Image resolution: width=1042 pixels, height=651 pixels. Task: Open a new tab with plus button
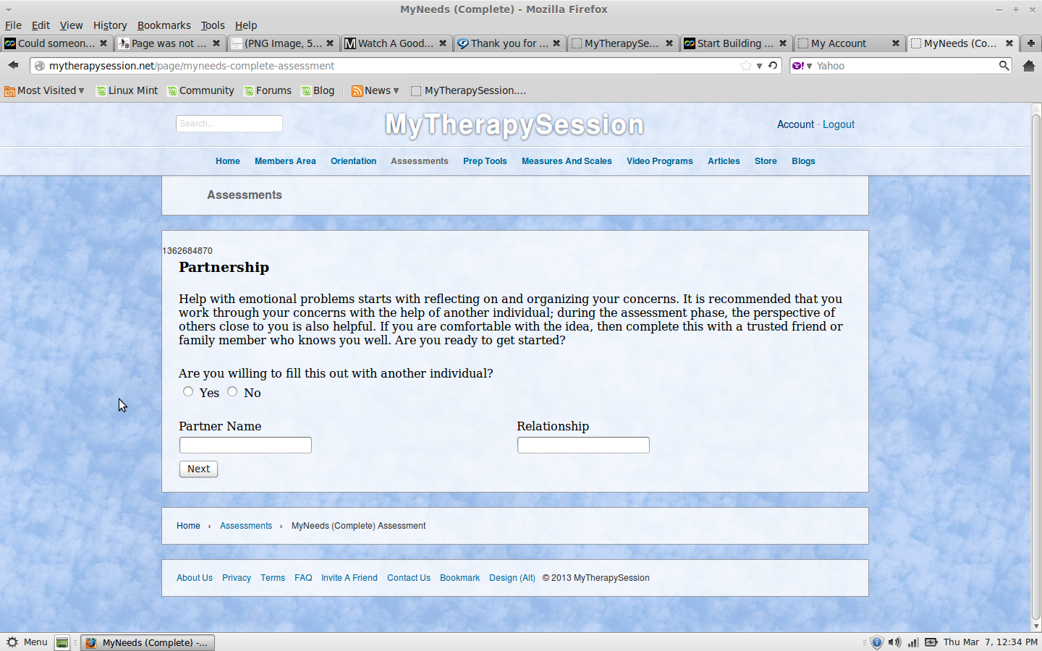pos(1030,43)
